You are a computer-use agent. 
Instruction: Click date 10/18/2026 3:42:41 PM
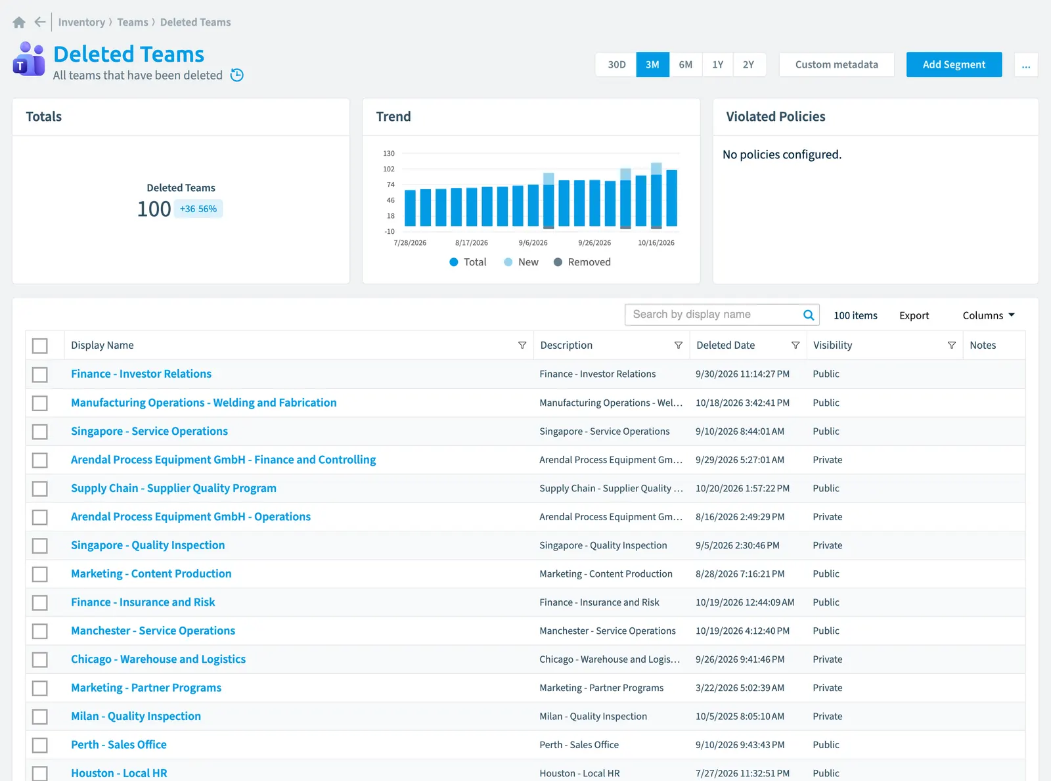click(x=742, y=403)
